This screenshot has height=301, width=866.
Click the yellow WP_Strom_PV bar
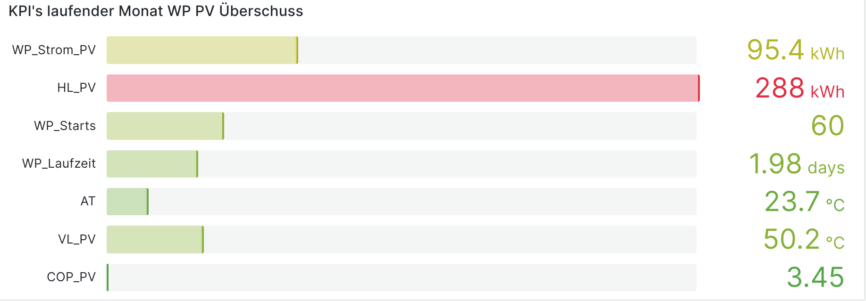pyautogui.click(x=202, y=50)
